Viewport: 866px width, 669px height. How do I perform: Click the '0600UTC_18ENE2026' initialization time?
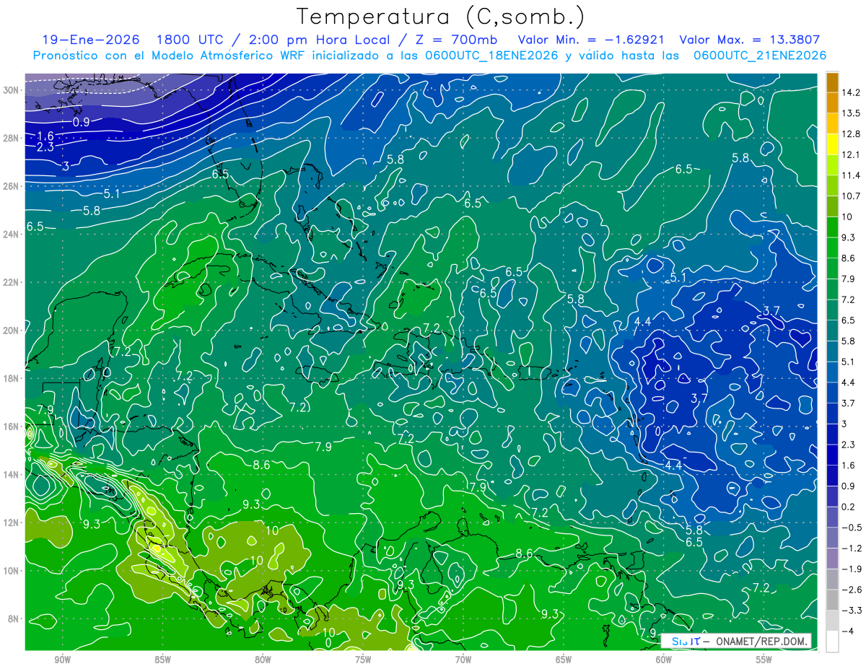490,56
